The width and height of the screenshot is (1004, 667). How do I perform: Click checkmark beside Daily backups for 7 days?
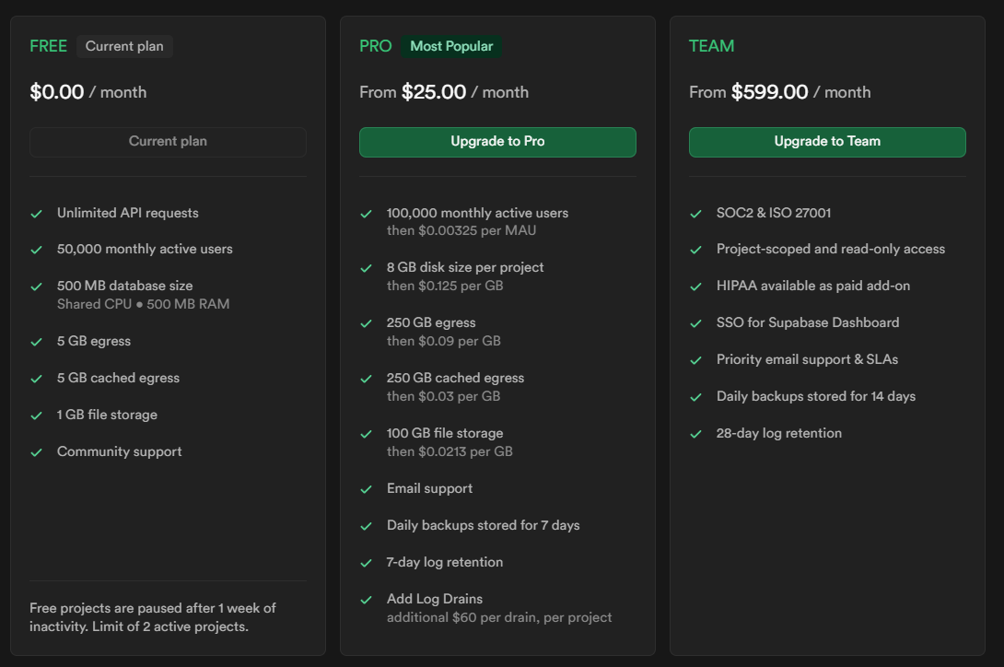pyautogui.click(x=367, y=526)
